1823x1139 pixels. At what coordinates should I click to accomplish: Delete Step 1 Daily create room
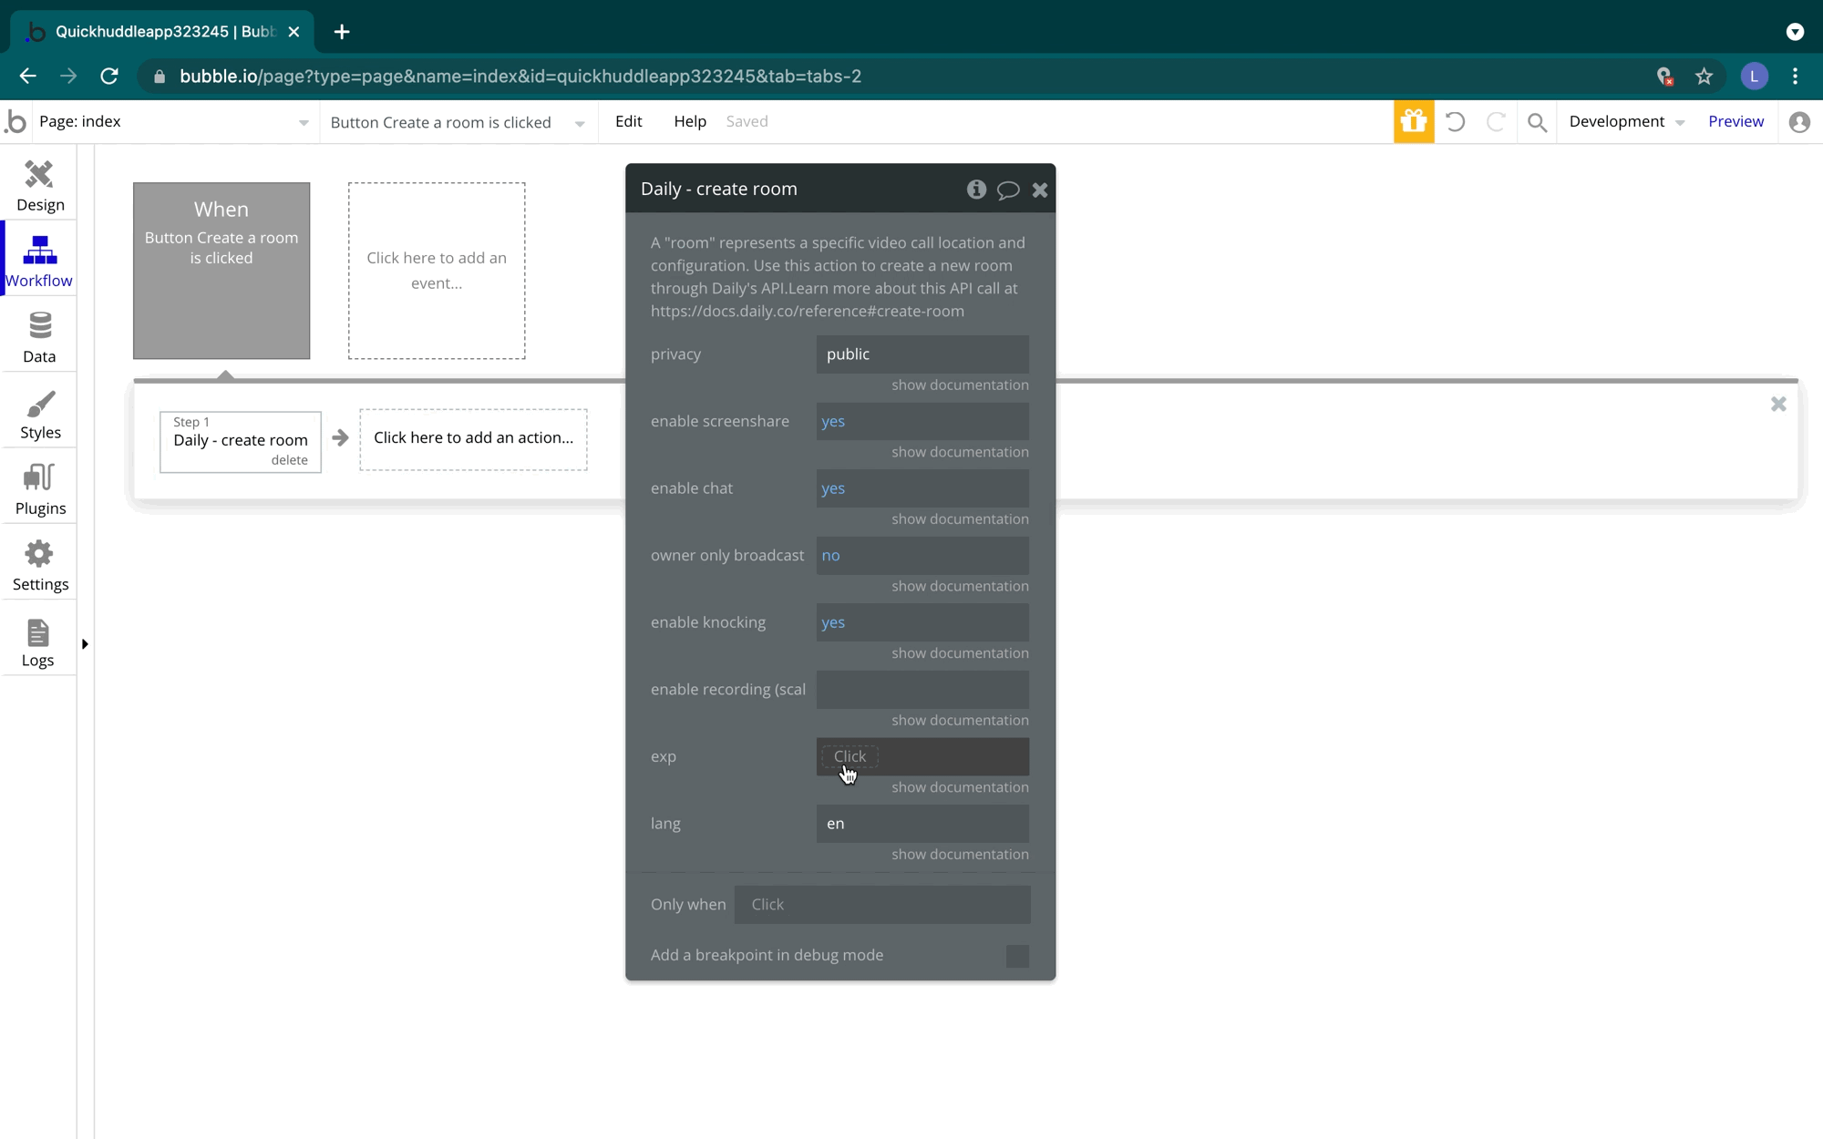pos(289,460)
